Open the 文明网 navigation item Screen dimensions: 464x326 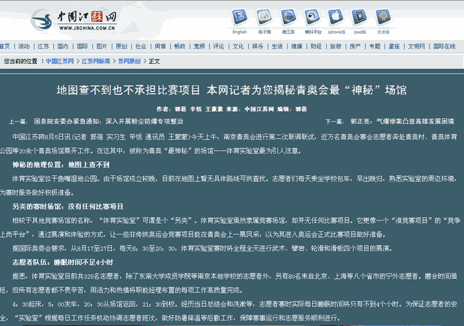416,46
